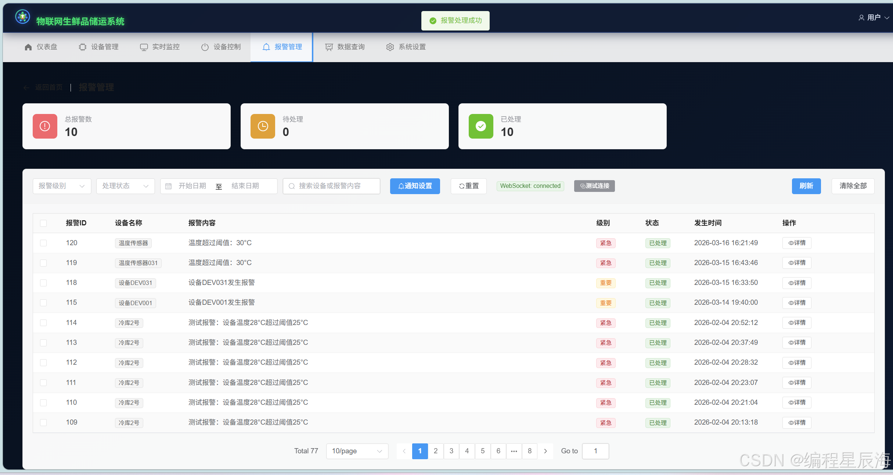Open the 数据查询 tab
Viewport: 893px width, 475px height.
pyautogui.click(x=345, y=47)
